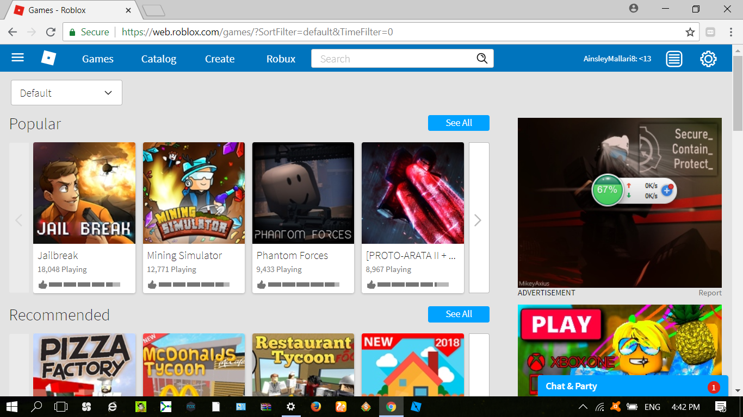Open the hamburger navigation menu

click(x=18, y=58)
